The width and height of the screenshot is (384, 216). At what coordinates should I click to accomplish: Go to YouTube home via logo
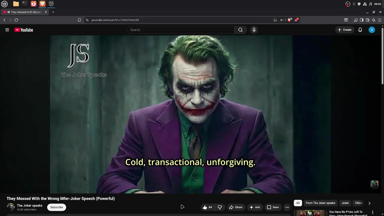pos(24,30)
